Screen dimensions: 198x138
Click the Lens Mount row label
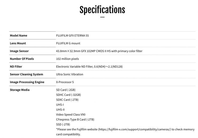18,43
